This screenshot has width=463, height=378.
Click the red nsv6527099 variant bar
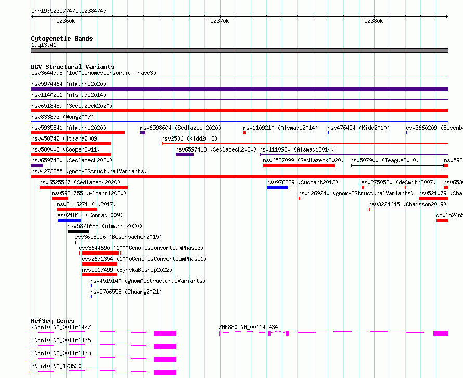(299, 166)
